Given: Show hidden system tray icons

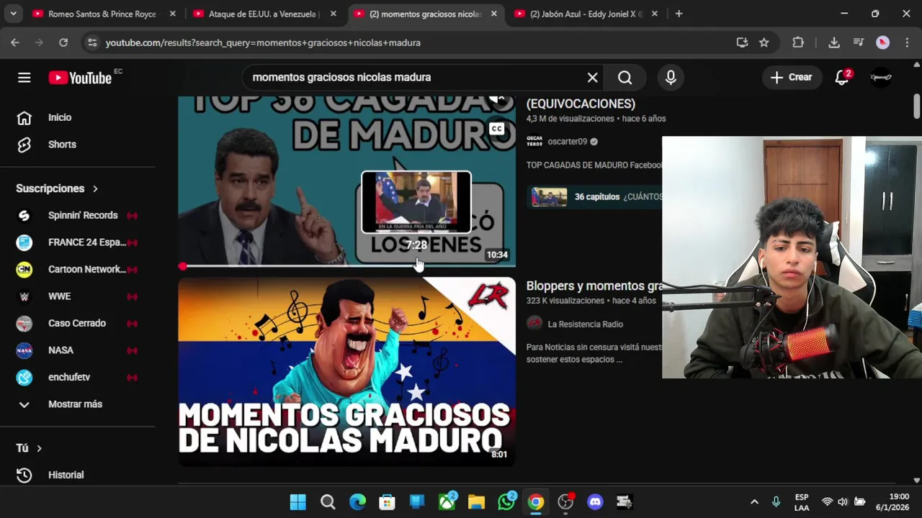Looking at the screenshot, I should pos(754,501).
